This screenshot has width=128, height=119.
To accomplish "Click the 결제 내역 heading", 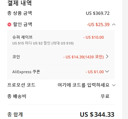I will [x=19, y=3].
